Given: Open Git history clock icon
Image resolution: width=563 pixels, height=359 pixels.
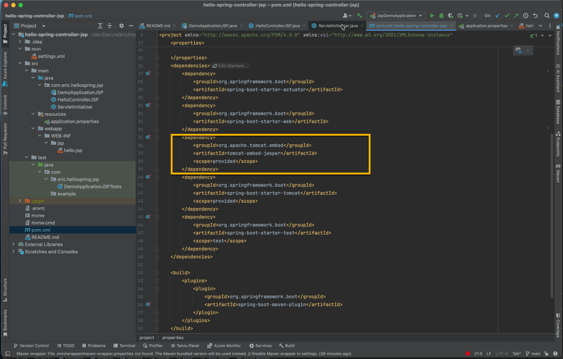Looking at the screenshot, I should (526, 16).
